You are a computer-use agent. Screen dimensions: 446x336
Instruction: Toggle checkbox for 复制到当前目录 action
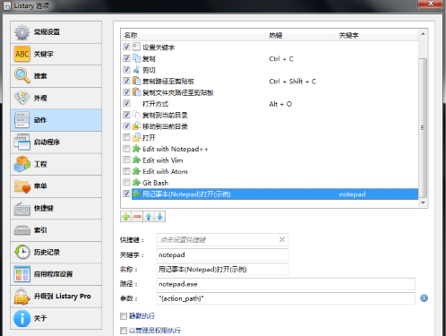pyautogui.click(x=126, y=115)
